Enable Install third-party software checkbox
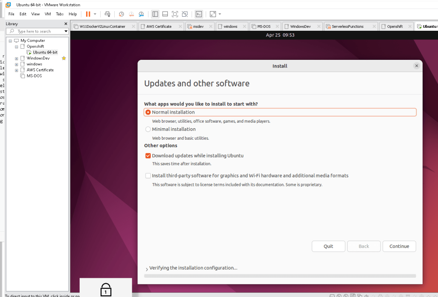The image size is (438, 297). tap(148, 176)
